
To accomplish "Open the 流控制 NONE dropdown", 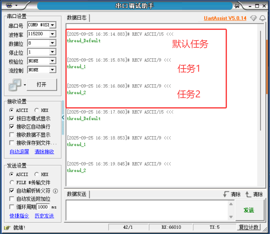I will pyautogui.click(x=53, y=70).
